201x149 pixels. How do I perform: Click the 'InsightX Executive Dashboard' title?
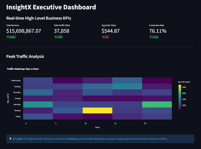click(x=51, y=7)
